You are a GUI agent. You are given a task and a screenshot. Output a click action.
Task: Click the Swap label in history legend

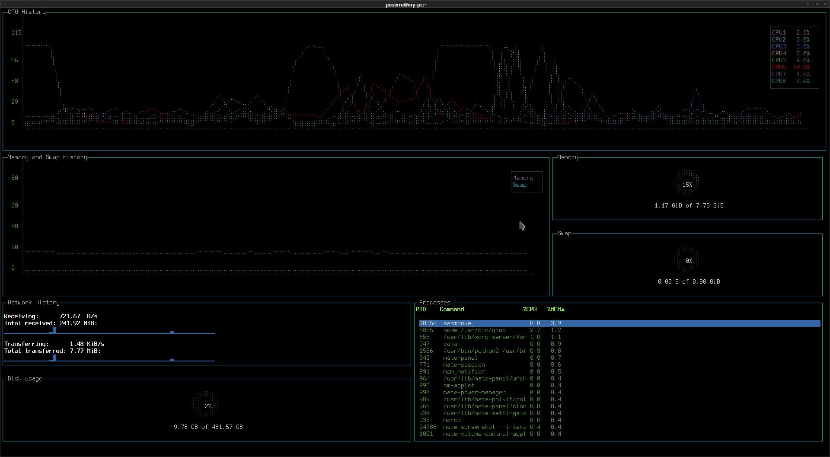point(519,185)
